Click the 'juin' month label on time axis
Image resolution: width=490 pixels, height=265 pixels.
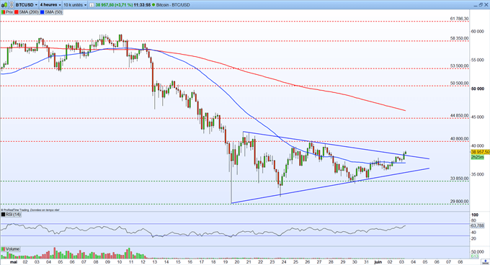(x=378, y=262)
